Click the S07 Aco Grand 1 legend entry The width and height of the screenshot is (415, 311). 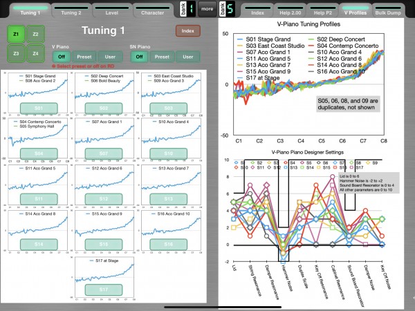[x=264, y=52]
